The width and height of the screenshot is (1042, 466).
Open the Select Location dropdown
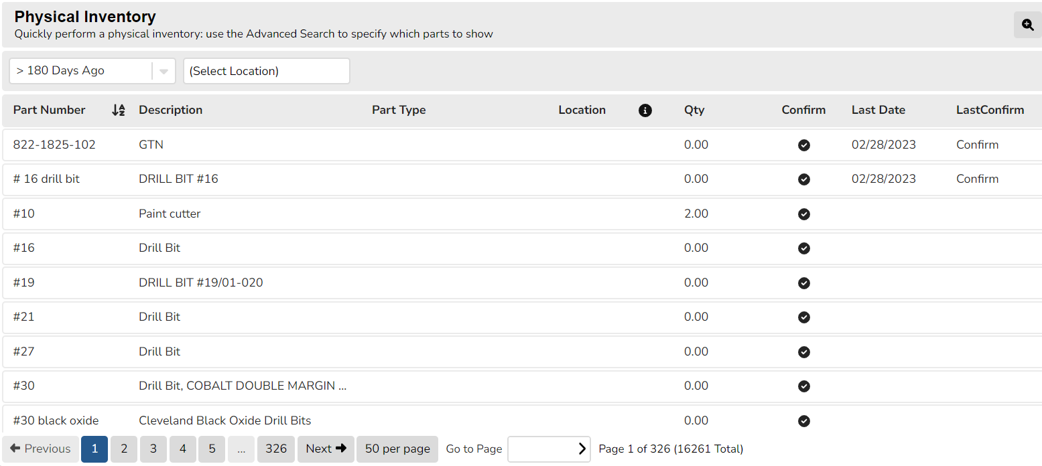tap(266, 71)
